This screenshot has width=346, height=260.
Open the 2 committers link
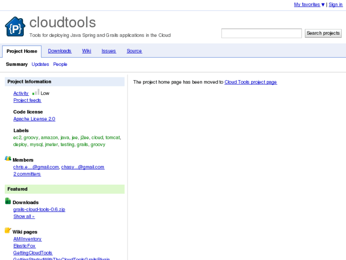(27, 174)
